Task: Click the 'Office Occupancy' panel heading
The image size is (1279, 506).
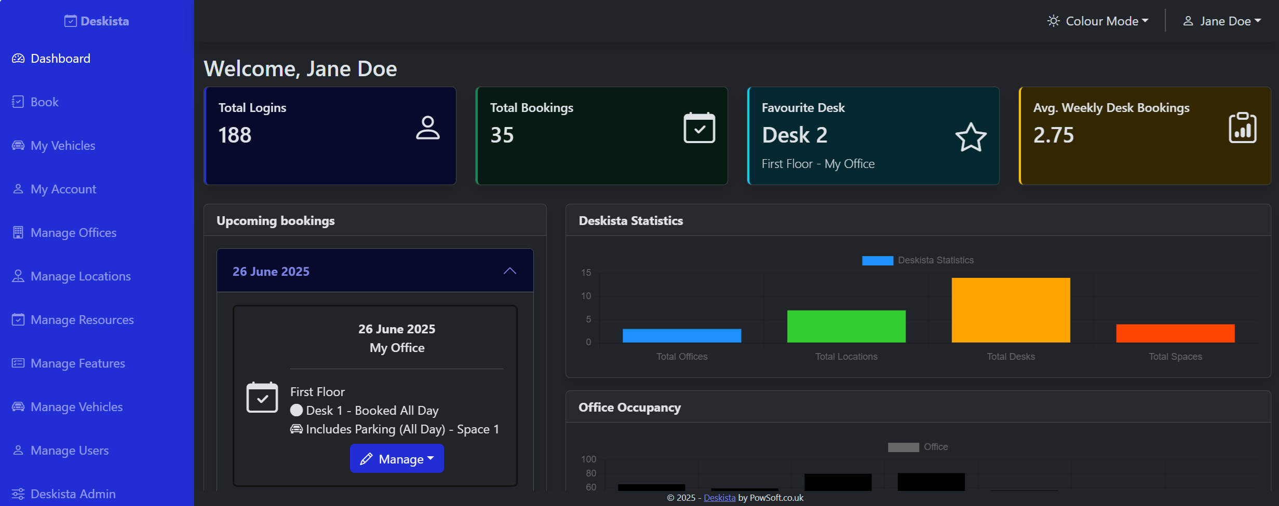Action: pyautogui.click(x=629, y=407)
